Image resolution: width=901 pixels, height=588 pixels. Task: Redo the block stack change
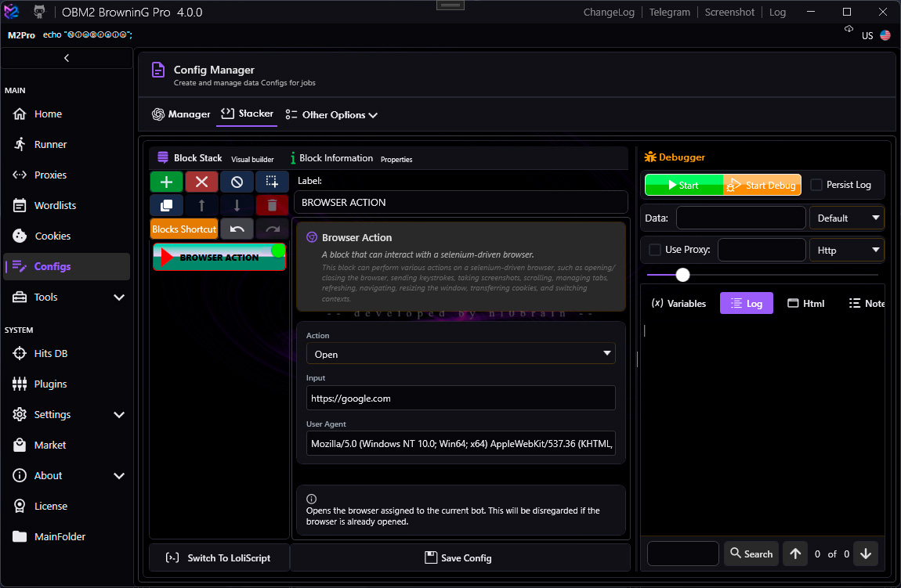[x=272, y=229]
